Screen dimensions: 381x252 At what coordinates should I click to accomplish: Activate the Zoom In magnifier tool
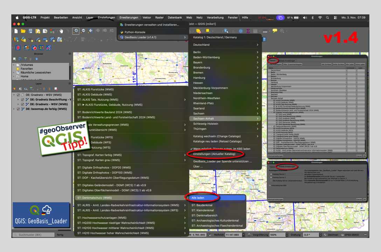(76, 31)
